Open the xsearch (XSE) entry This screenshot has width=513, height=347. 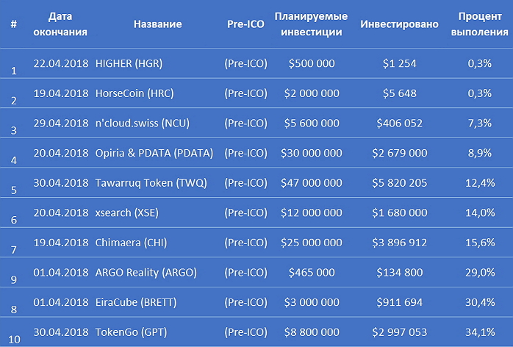click(127, 212)
